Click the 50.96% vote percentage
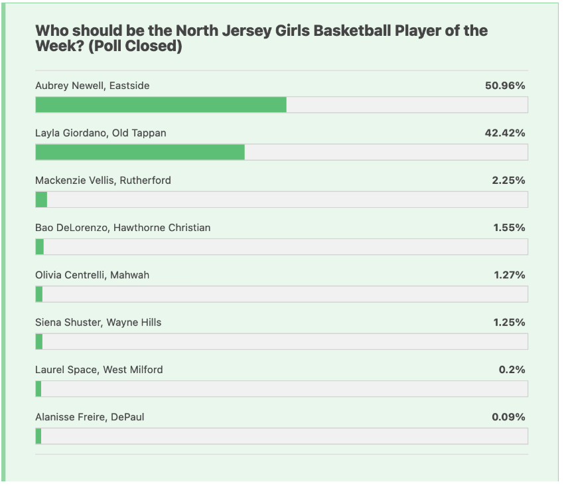 505,86
